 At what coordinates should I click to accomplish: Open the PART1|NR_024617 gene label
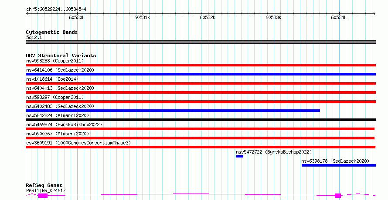46,190
